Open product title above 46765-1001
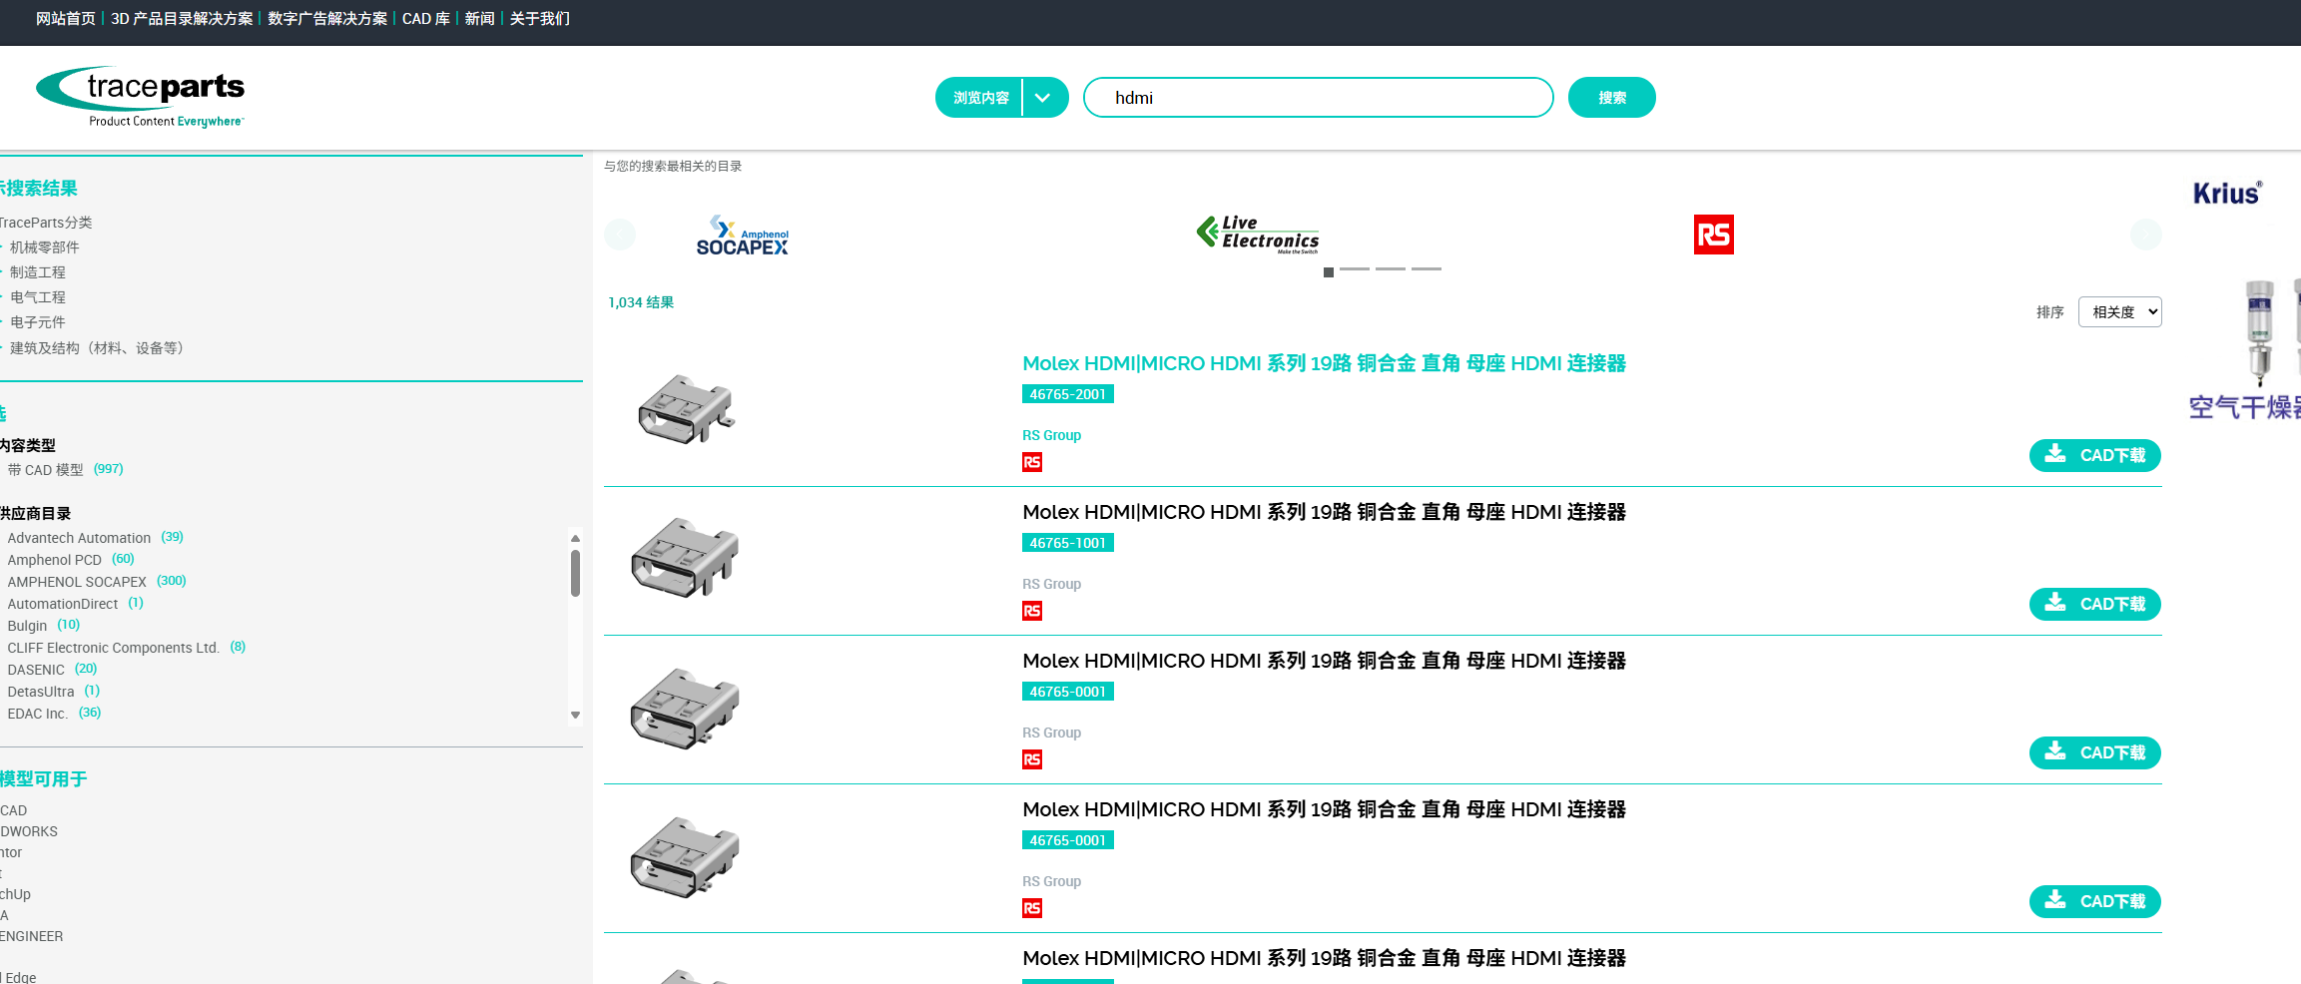2301x984 pixels. (x=1324, y=512)
